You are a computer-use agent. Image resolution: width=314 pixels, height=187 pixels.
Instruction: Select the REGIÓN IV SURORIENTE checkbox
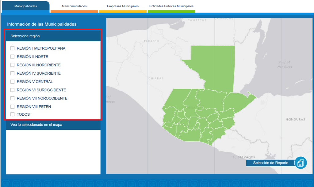click(x=13, y=73)
